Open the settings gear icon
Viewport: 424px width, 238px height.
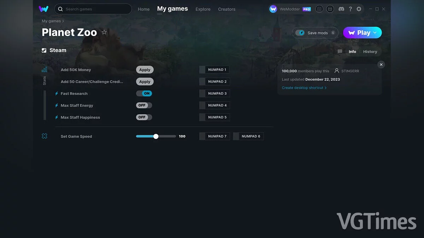pos(359,9)
